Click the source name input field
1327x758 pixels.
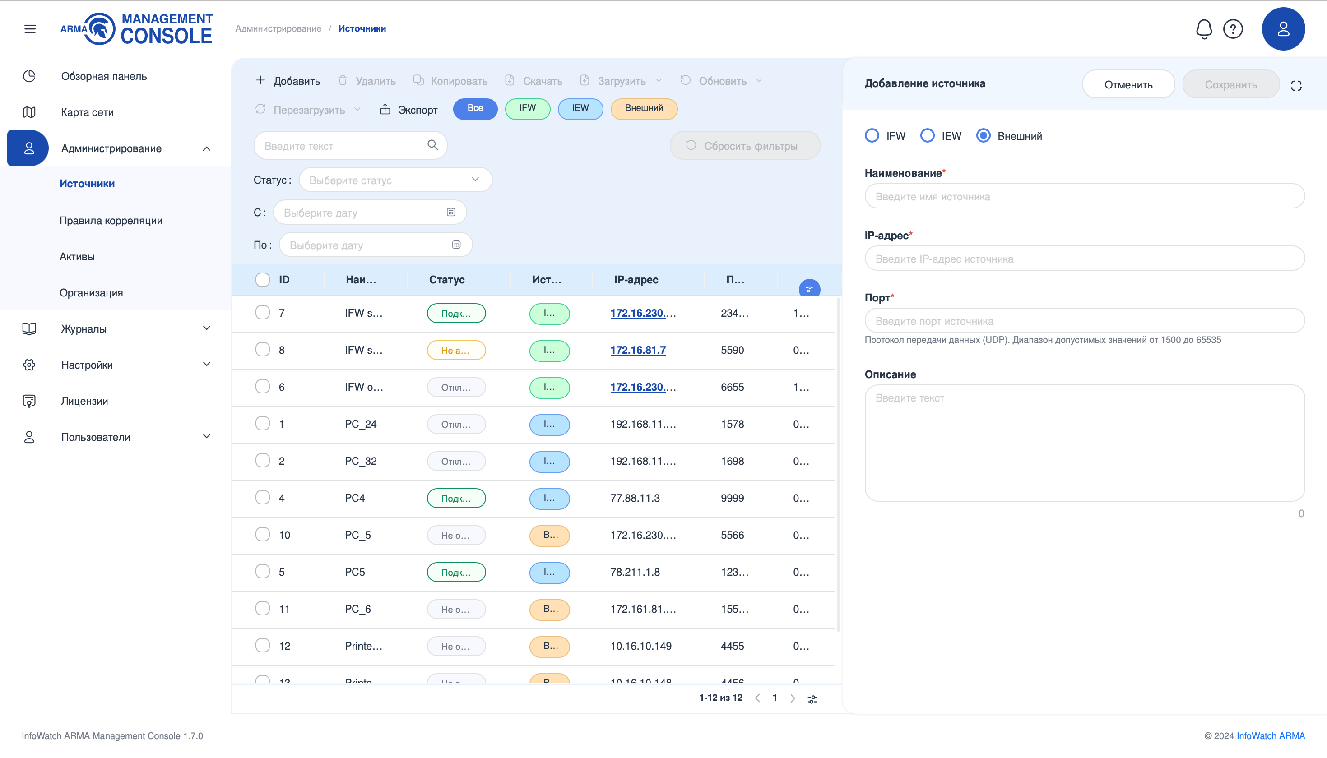[x=1084, y=196]
